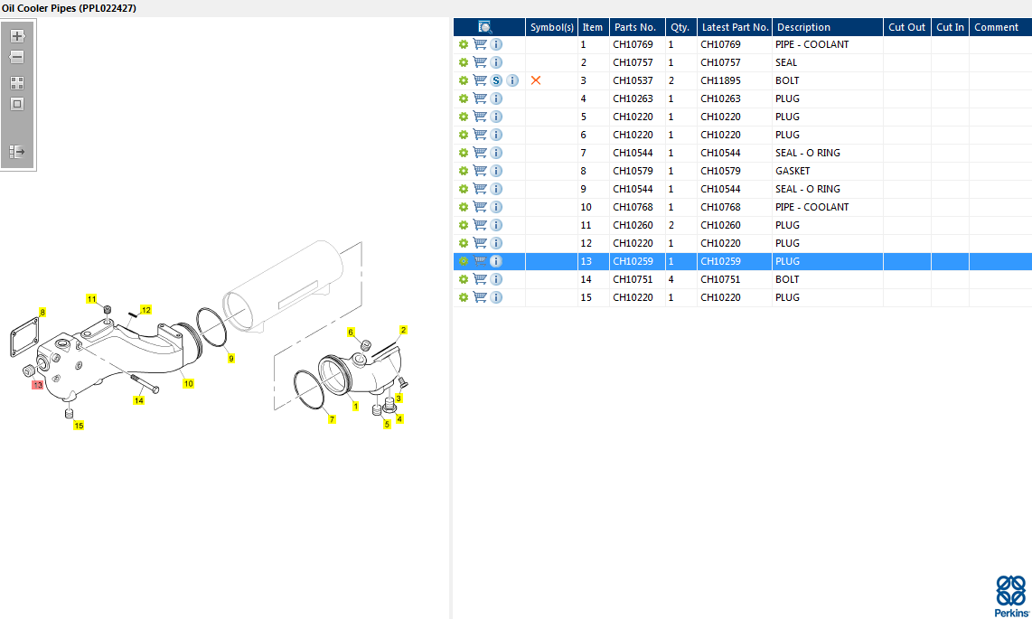Select the GASKET description cell
Screen dimensions: 1032x619
pos(827,171)
